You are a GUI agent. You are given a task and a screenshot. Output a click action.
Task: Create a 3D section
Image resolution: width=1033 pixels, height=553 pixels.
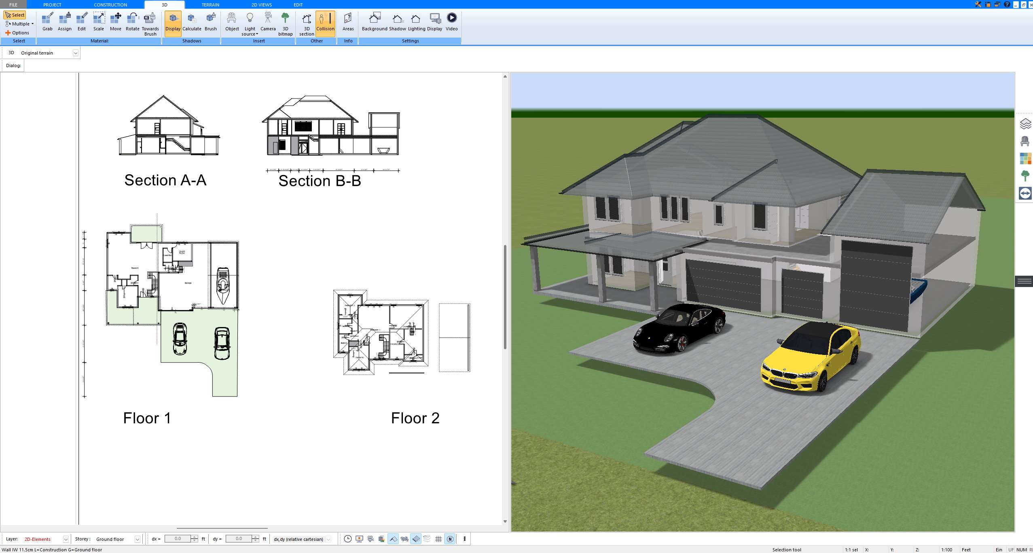307,24
